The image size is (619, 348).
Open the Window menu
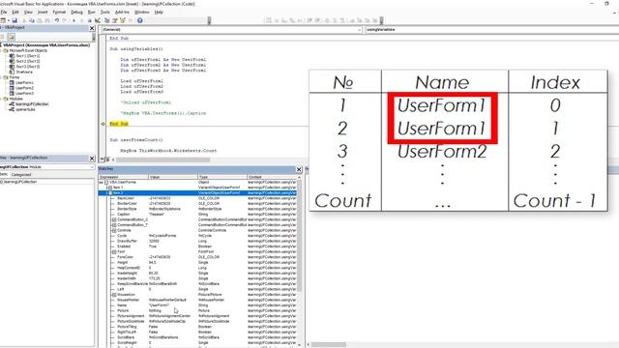click(142, 13)
